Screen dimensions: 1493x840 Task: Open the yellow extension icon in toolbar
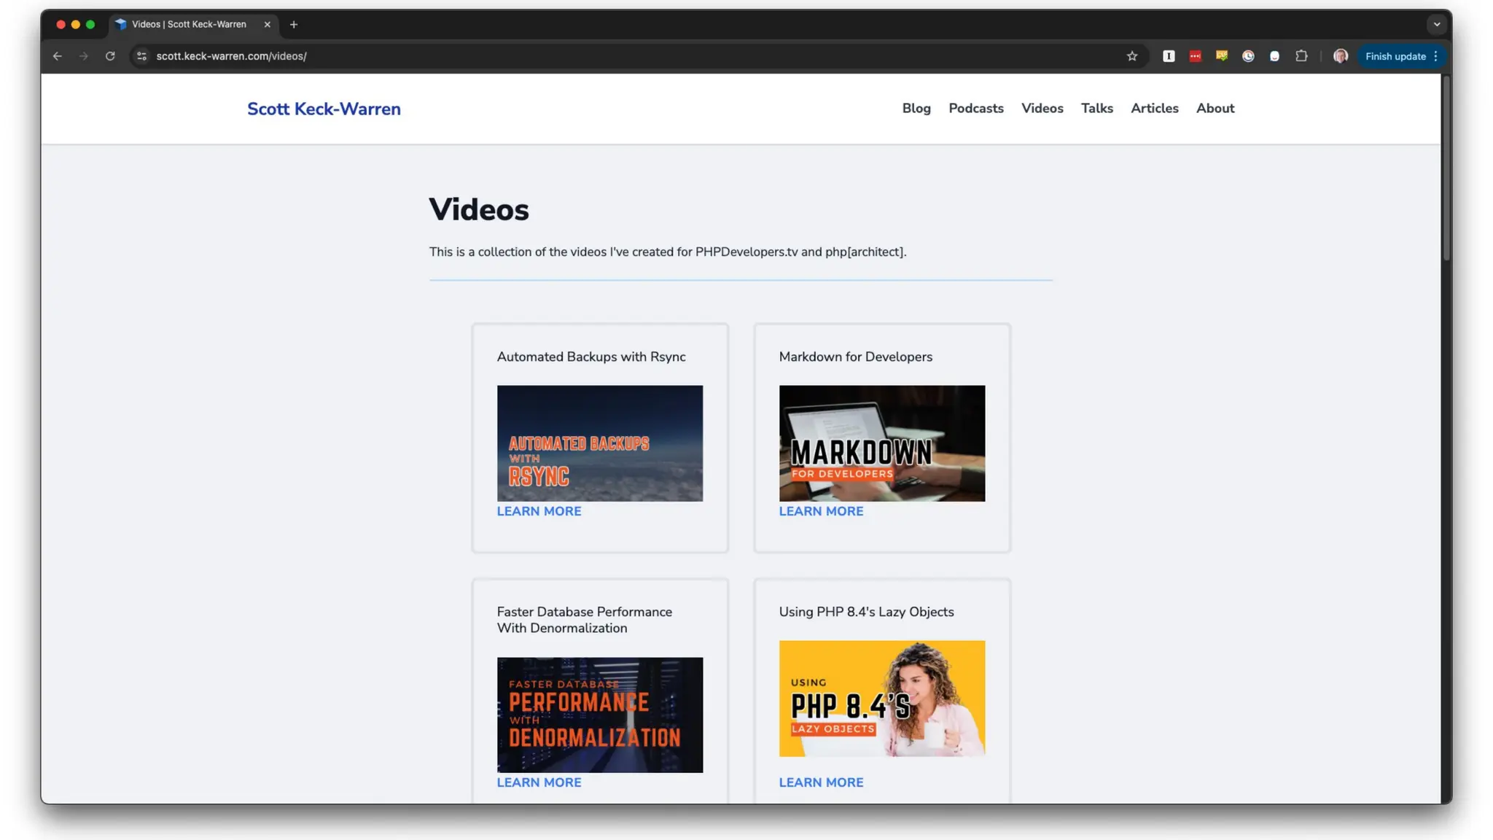[1222, 56]
